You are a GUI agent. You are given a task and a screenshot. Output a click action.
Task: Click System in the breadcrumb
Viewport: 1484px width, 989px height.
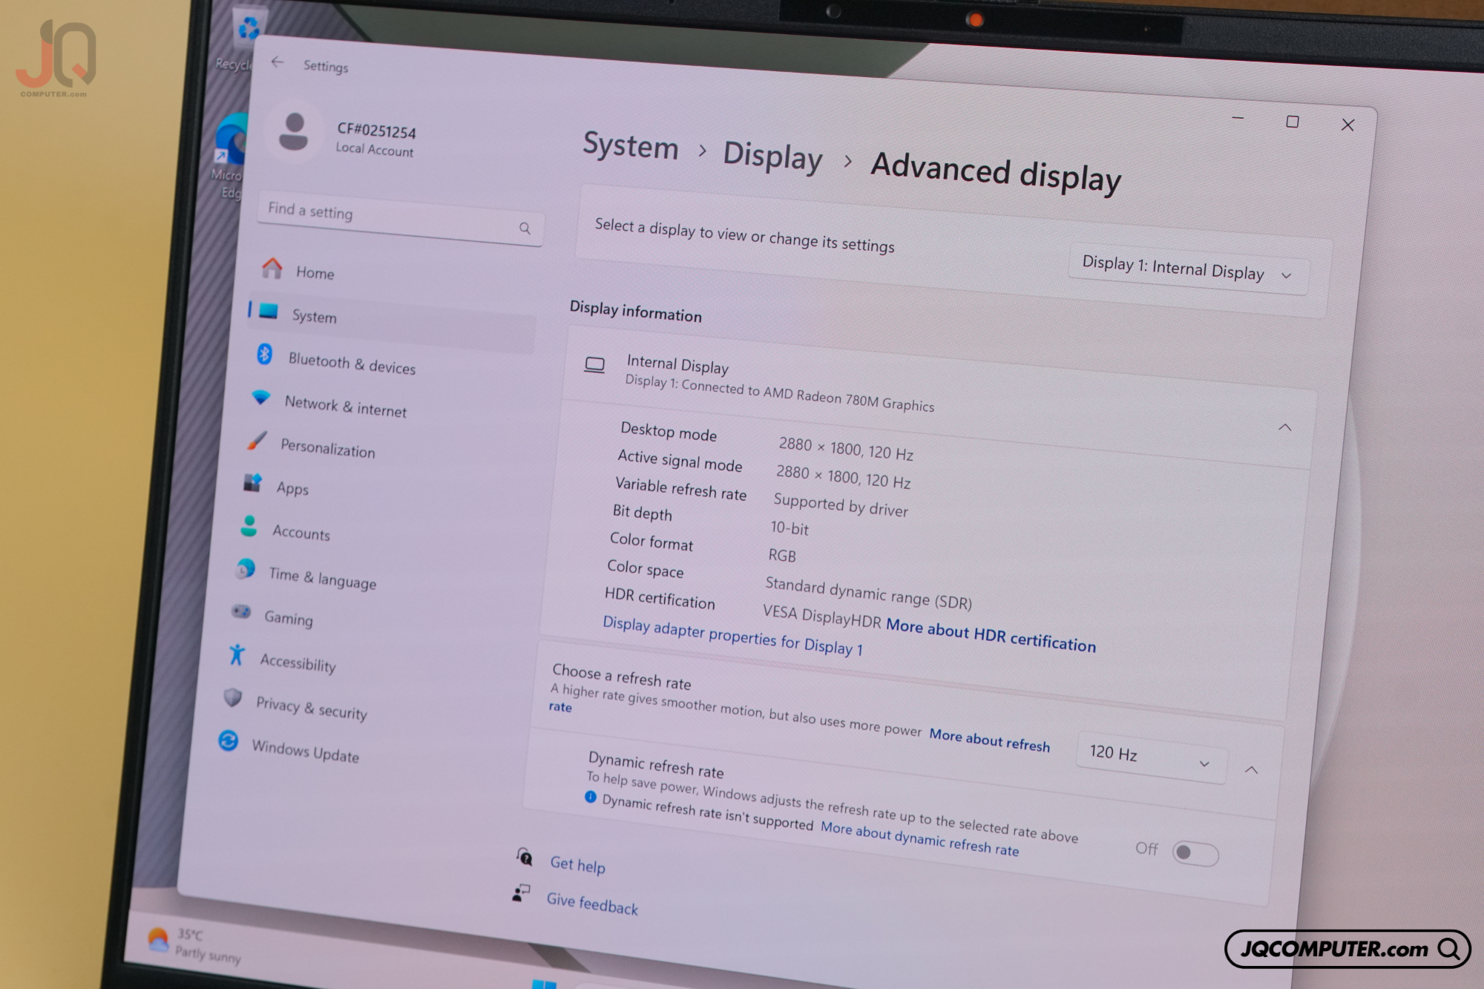pyautogui.click(x=631, y=145)
